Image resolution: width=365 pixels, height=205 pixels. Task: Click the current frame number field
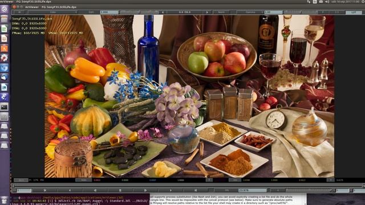[24, 190]
